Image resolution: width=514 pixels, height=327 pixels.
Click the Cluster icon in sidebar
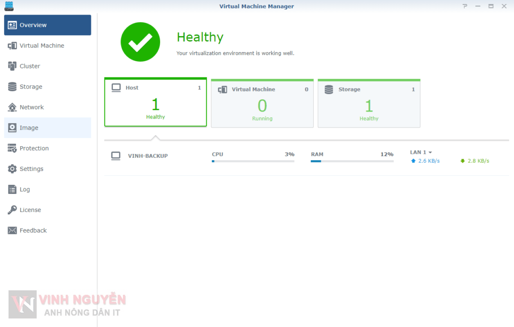point(13,66)
